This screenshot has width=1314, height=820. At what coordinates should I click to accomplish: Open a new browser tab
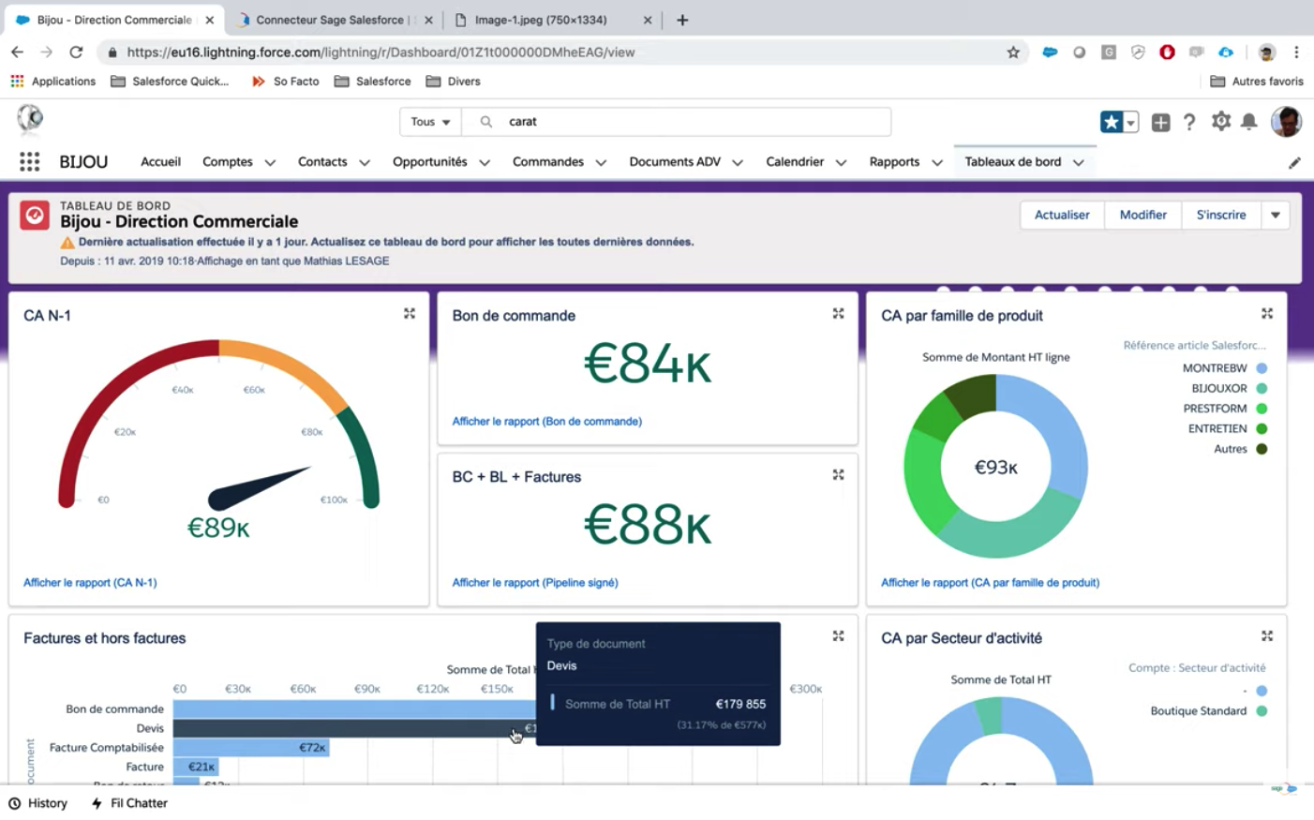click(x=682, y=20)
